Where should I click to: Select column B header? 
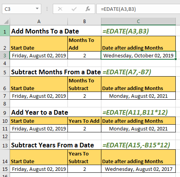pyautogui.click(x=84, y=22)
